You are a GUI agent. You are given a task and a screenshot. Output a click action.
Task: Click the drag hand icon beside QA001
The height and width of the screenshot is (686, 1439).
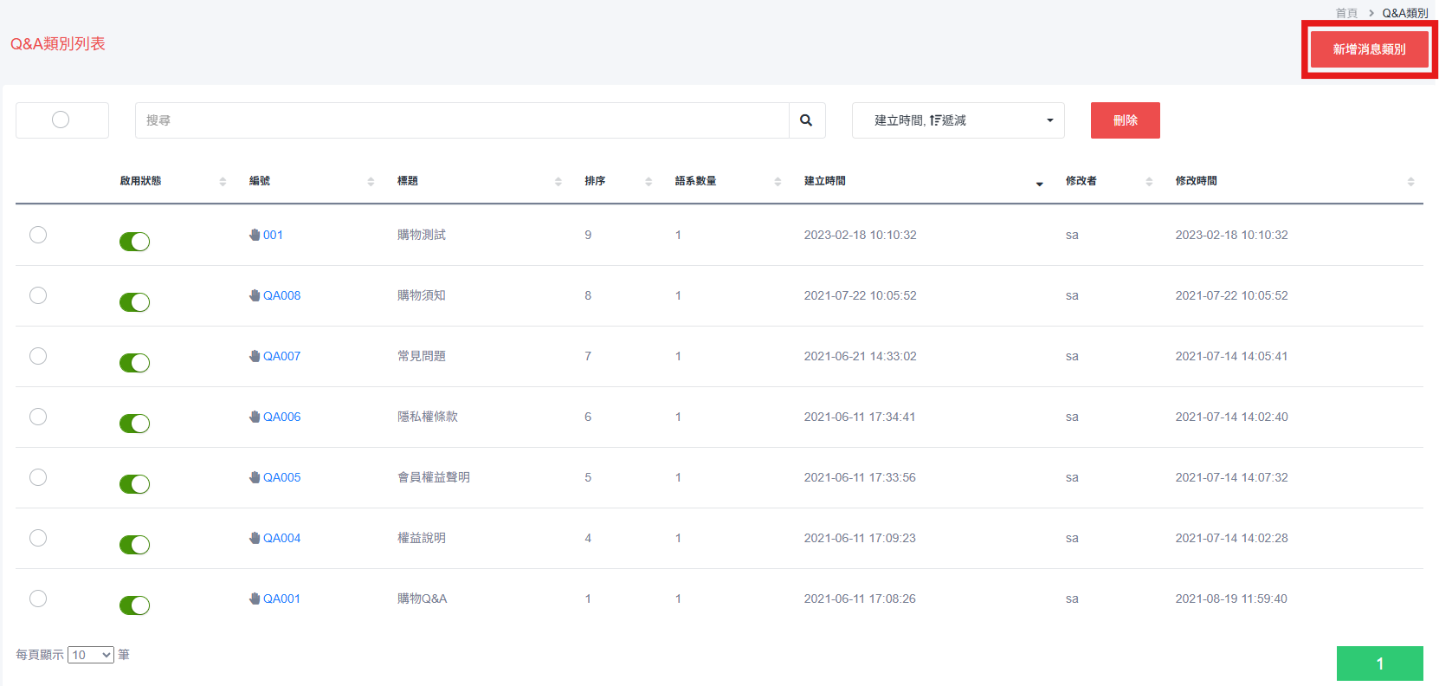[255, 599]
